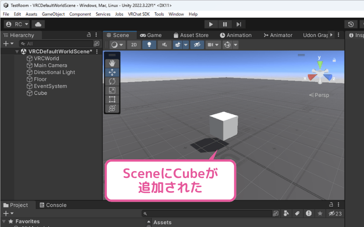Select the Cube object in Hierarchy
Screen dimensions: 364x227
point(40,93)
